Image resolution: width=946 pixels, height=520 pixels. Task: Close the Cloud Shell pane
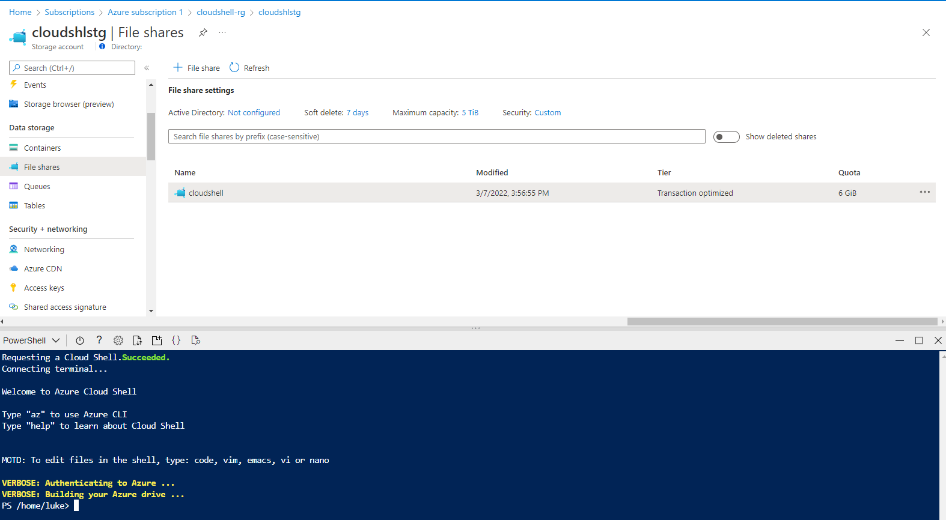(x=938, y=340)
